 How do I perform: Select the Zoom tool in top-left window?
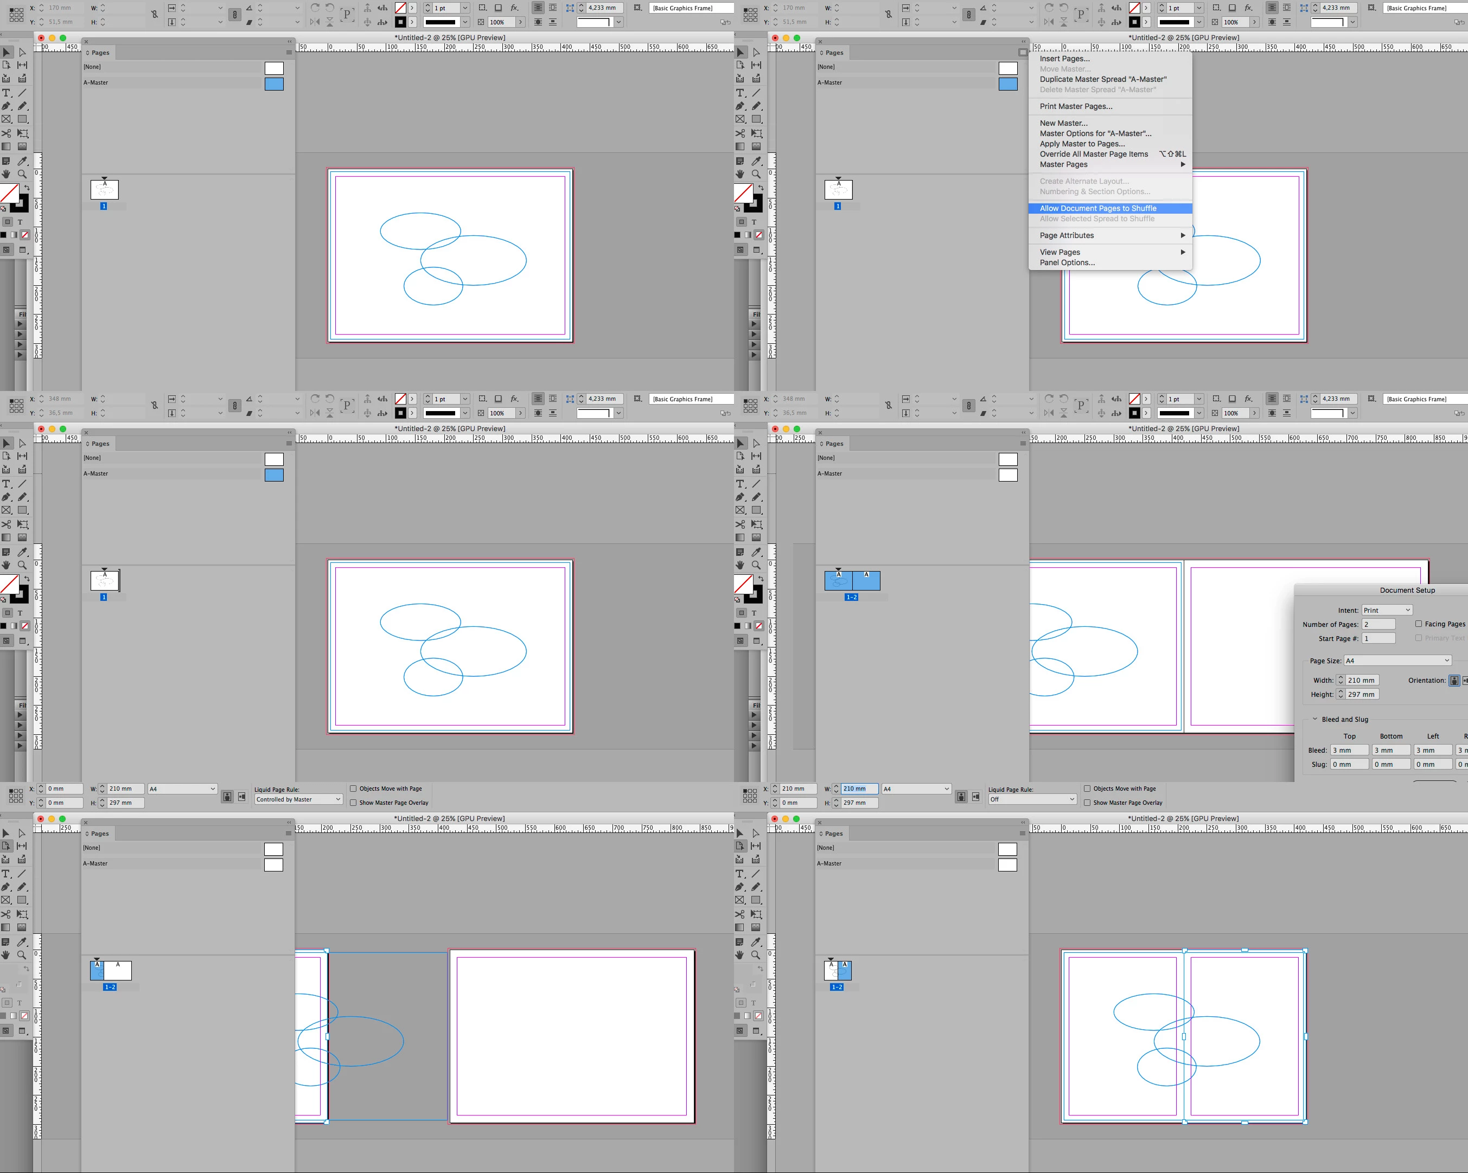point(22,174)
